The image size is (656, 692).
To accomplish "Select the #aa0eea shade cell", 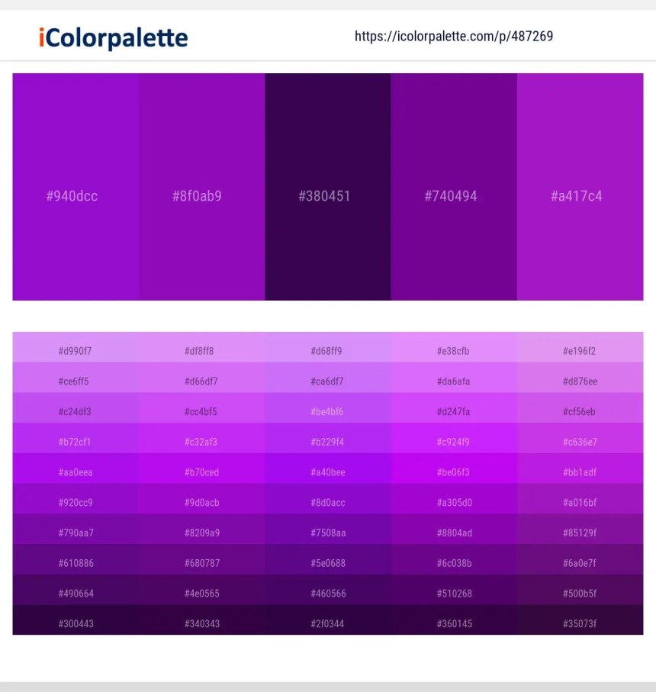I will pos(76,468).
